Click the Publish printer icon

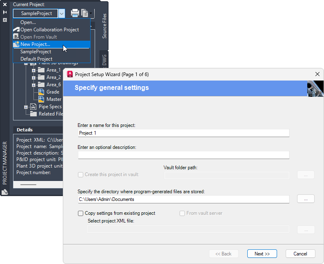pyautogui.click(x=75, y=13)
